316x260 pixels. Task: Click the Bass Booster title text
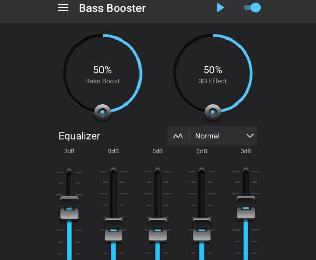point(112,8)
